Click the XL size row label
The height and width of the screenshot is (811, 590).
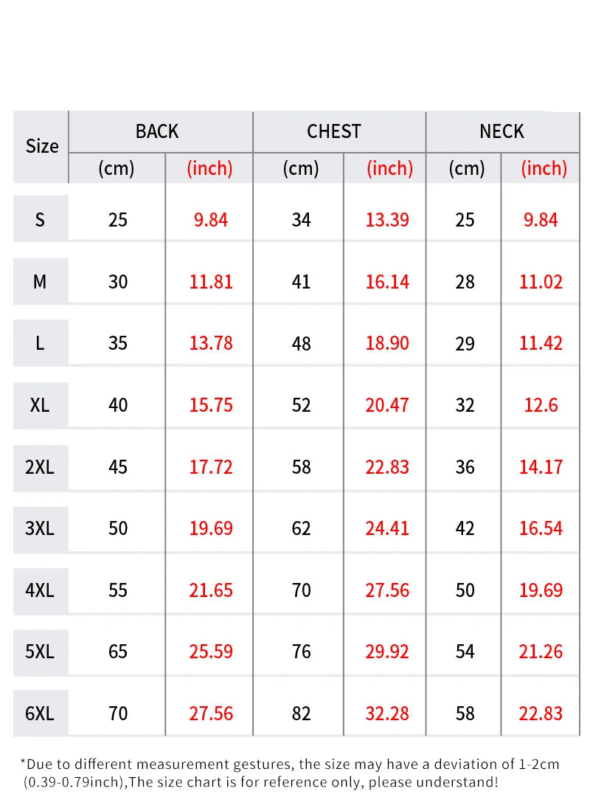click(x=40, y=405)
